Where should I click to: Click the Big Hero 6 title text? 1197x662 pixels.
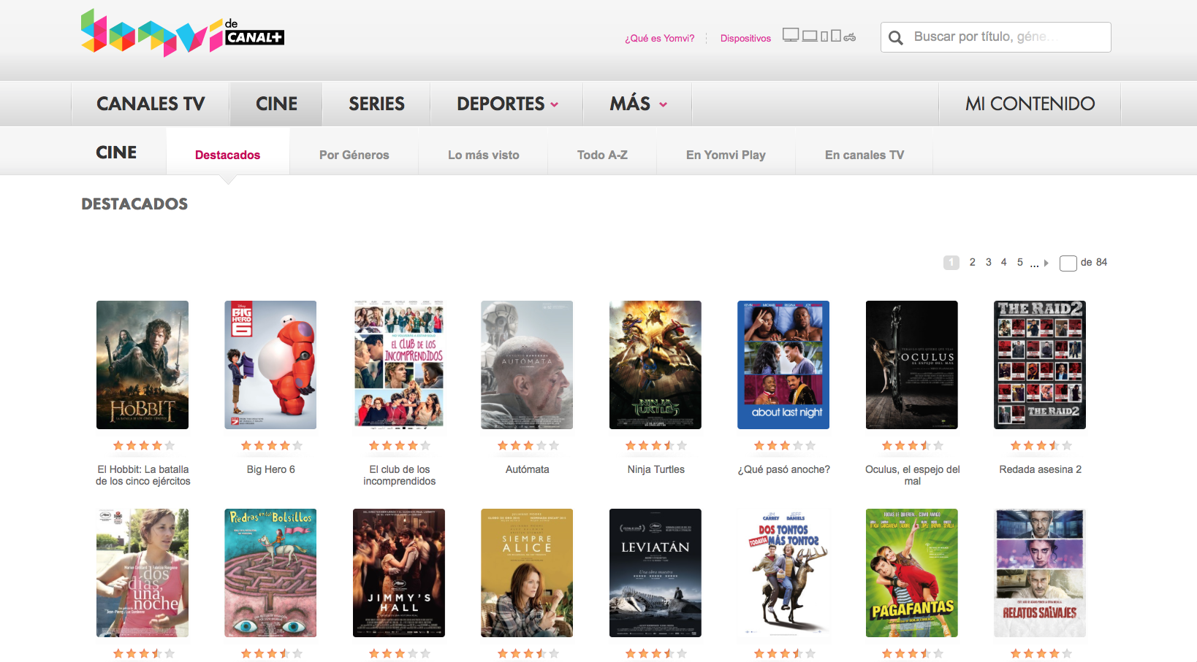pos(271,469)
